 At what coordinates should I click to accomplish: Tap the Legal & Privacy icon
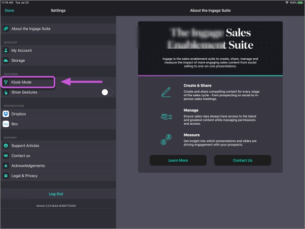(x=6, y=176)
